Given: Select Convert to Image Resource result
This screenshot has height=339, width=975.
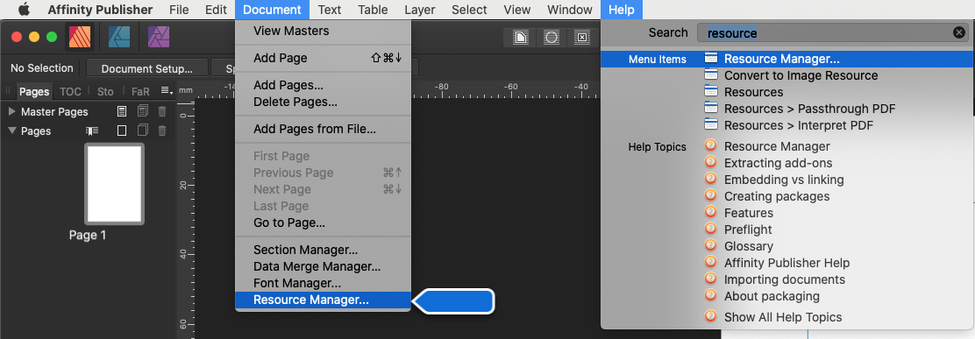Looking at the screenshot, I should coord(801,75).
